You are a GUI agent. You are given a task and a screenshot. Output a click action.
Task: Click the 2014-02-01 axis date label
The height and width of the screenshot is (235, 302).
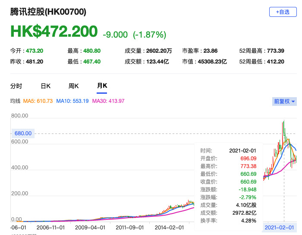click(169, 228)
